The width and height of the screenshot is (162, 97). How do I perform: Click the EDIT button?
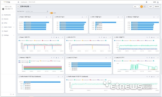[151, 7]
